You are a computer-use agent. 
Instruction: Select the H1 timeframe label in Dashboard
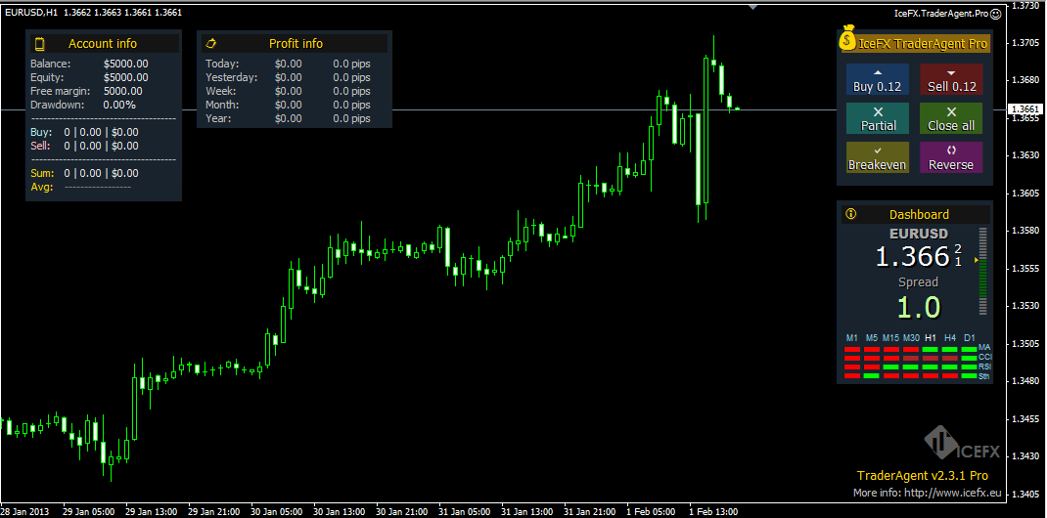pyautogui.click(x=931, y=337)
